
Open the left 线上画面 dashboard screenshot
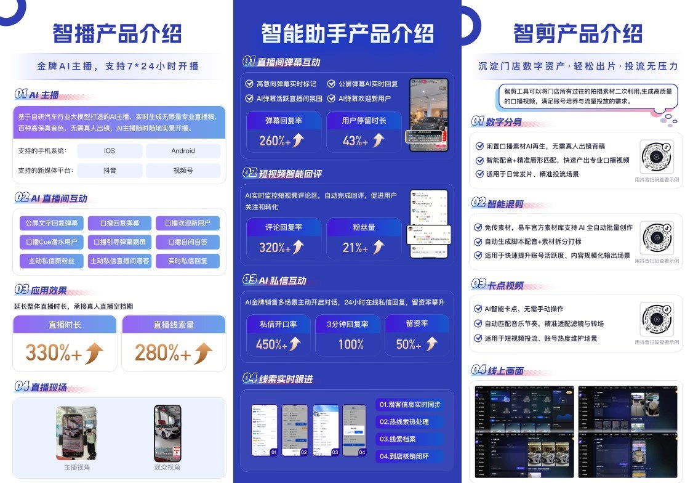(524, 432)
